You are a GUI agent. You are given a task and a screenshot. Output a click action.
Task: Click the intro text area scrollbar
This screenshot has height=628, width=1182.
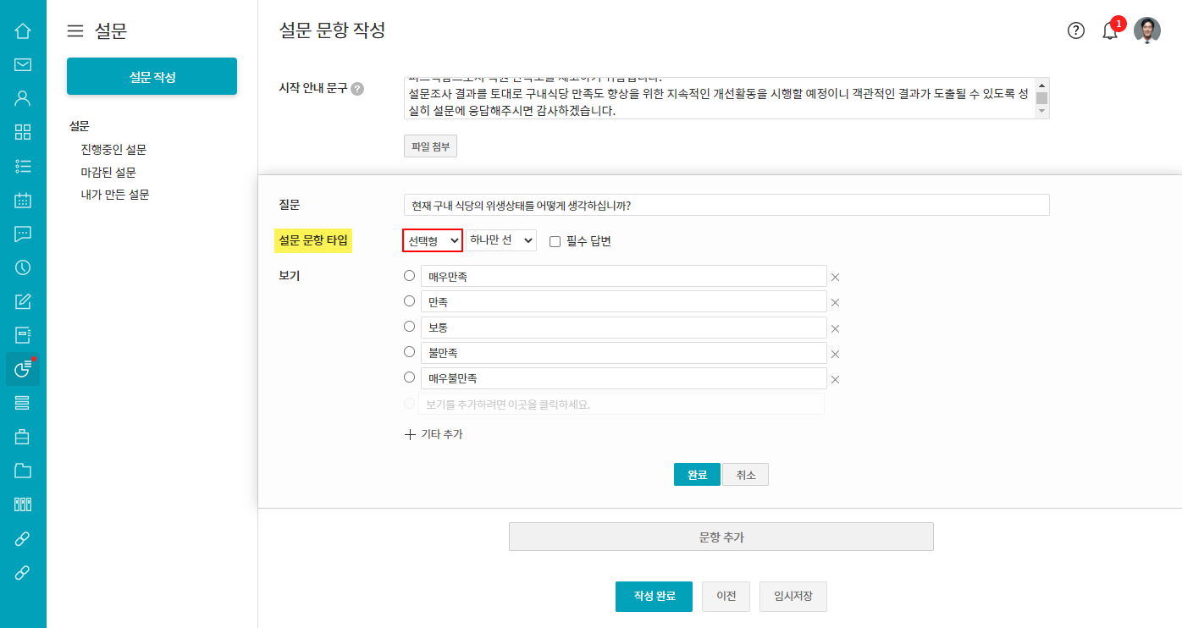point(1042,98)
